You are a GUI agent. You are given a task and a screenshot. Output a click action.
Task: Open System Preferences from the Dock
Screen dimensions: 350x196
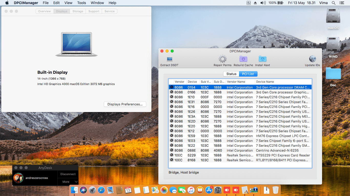tap(218, 190)
